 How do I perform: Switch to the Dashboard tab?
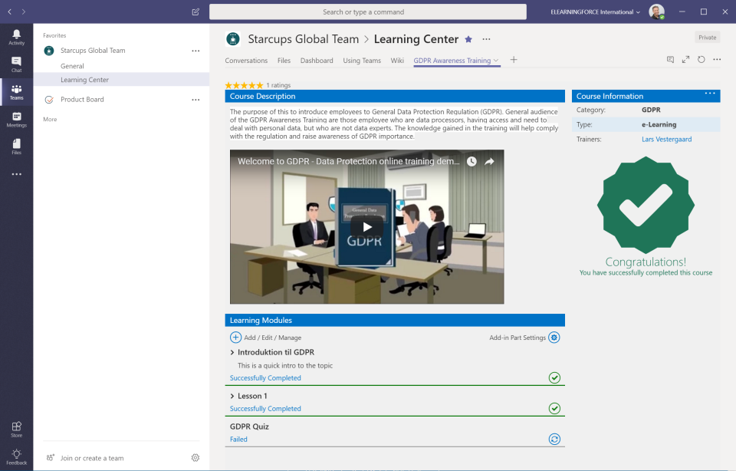point(317,60)
